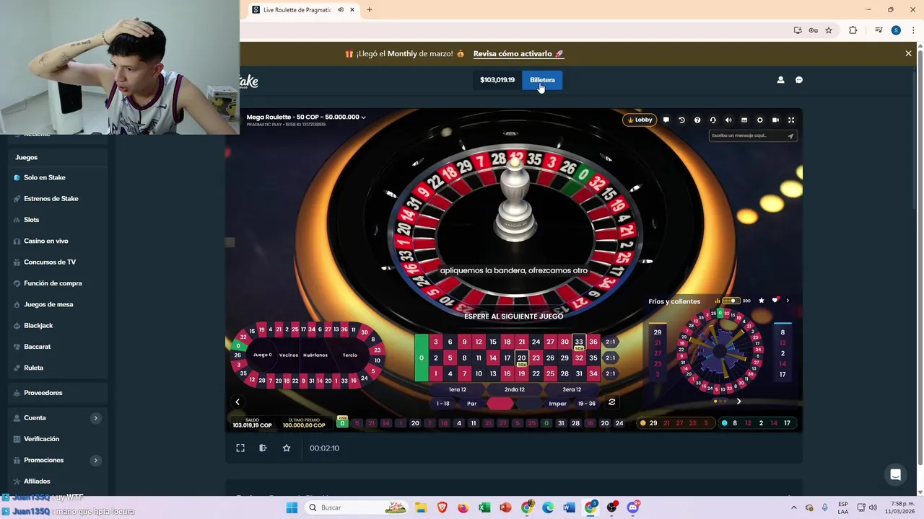Follow the 'Revisa cómo activarlo' link
This screenshot has height=519, width=924.
click(518, 53)
